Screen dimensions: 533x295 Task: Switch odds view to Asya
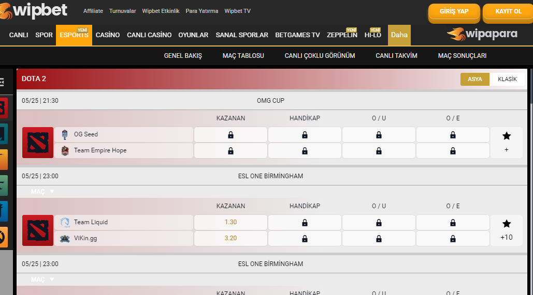[x=474, y=79]
